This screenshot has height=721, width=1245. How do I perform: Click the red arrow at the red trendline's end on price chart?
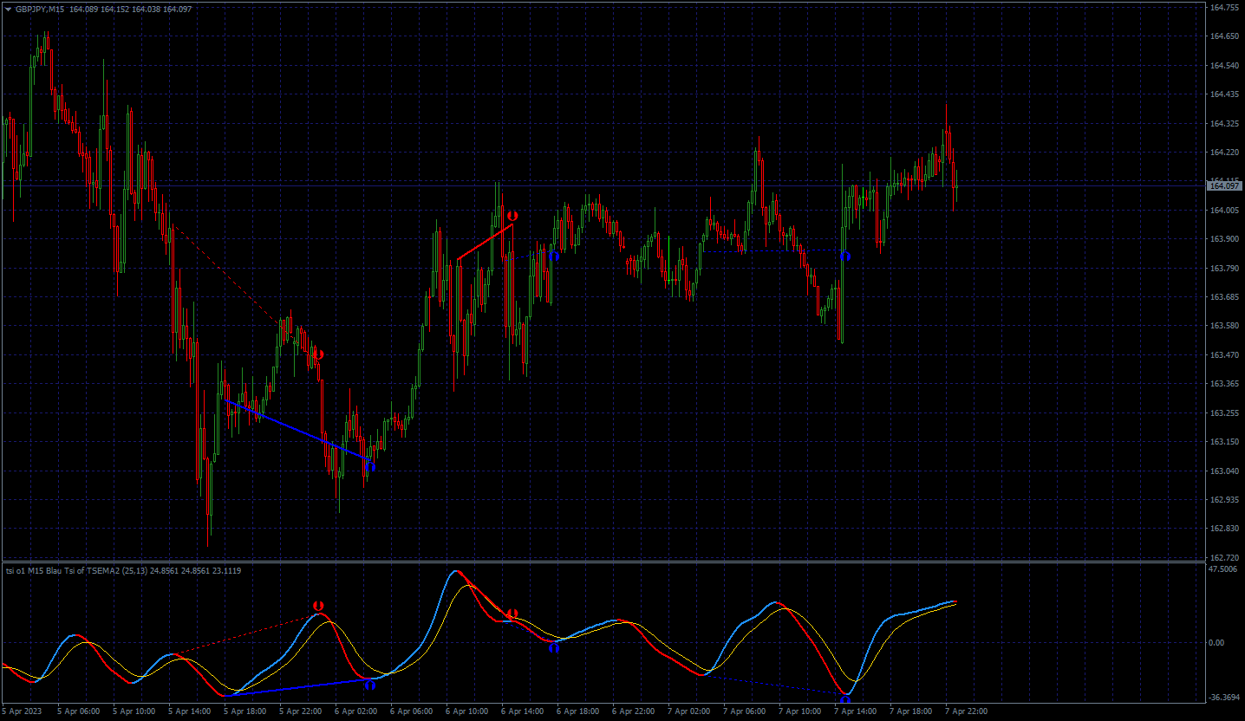513,215
